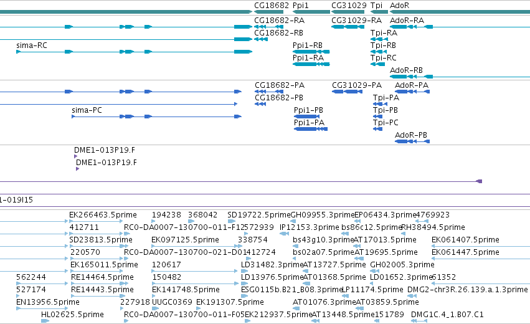
Task: Click EST SD19722.5prime
Action: pyautogui.click(x=259, y=215)
